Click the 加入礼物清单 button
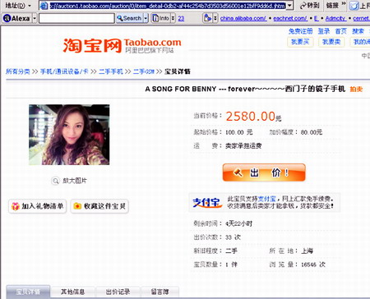 coord(38,206)
